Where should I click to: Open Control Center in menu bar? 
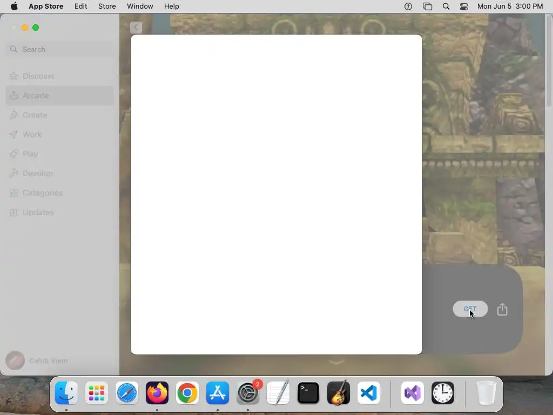(x=464, y=6)
